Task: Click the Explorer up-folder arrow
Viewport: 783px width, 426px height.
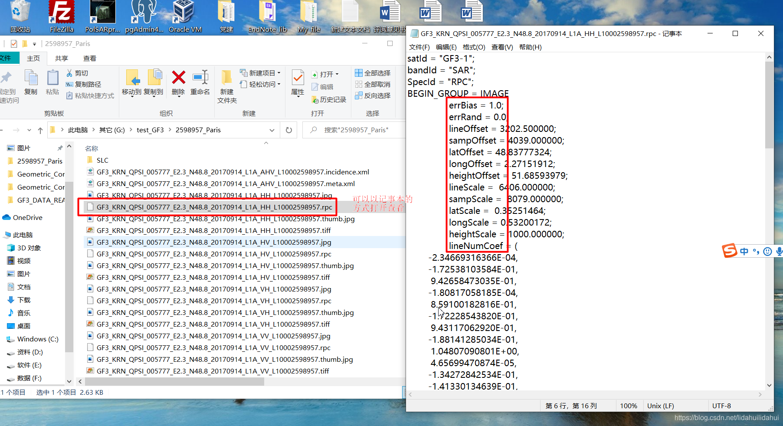Action: (x=40, y=130)
